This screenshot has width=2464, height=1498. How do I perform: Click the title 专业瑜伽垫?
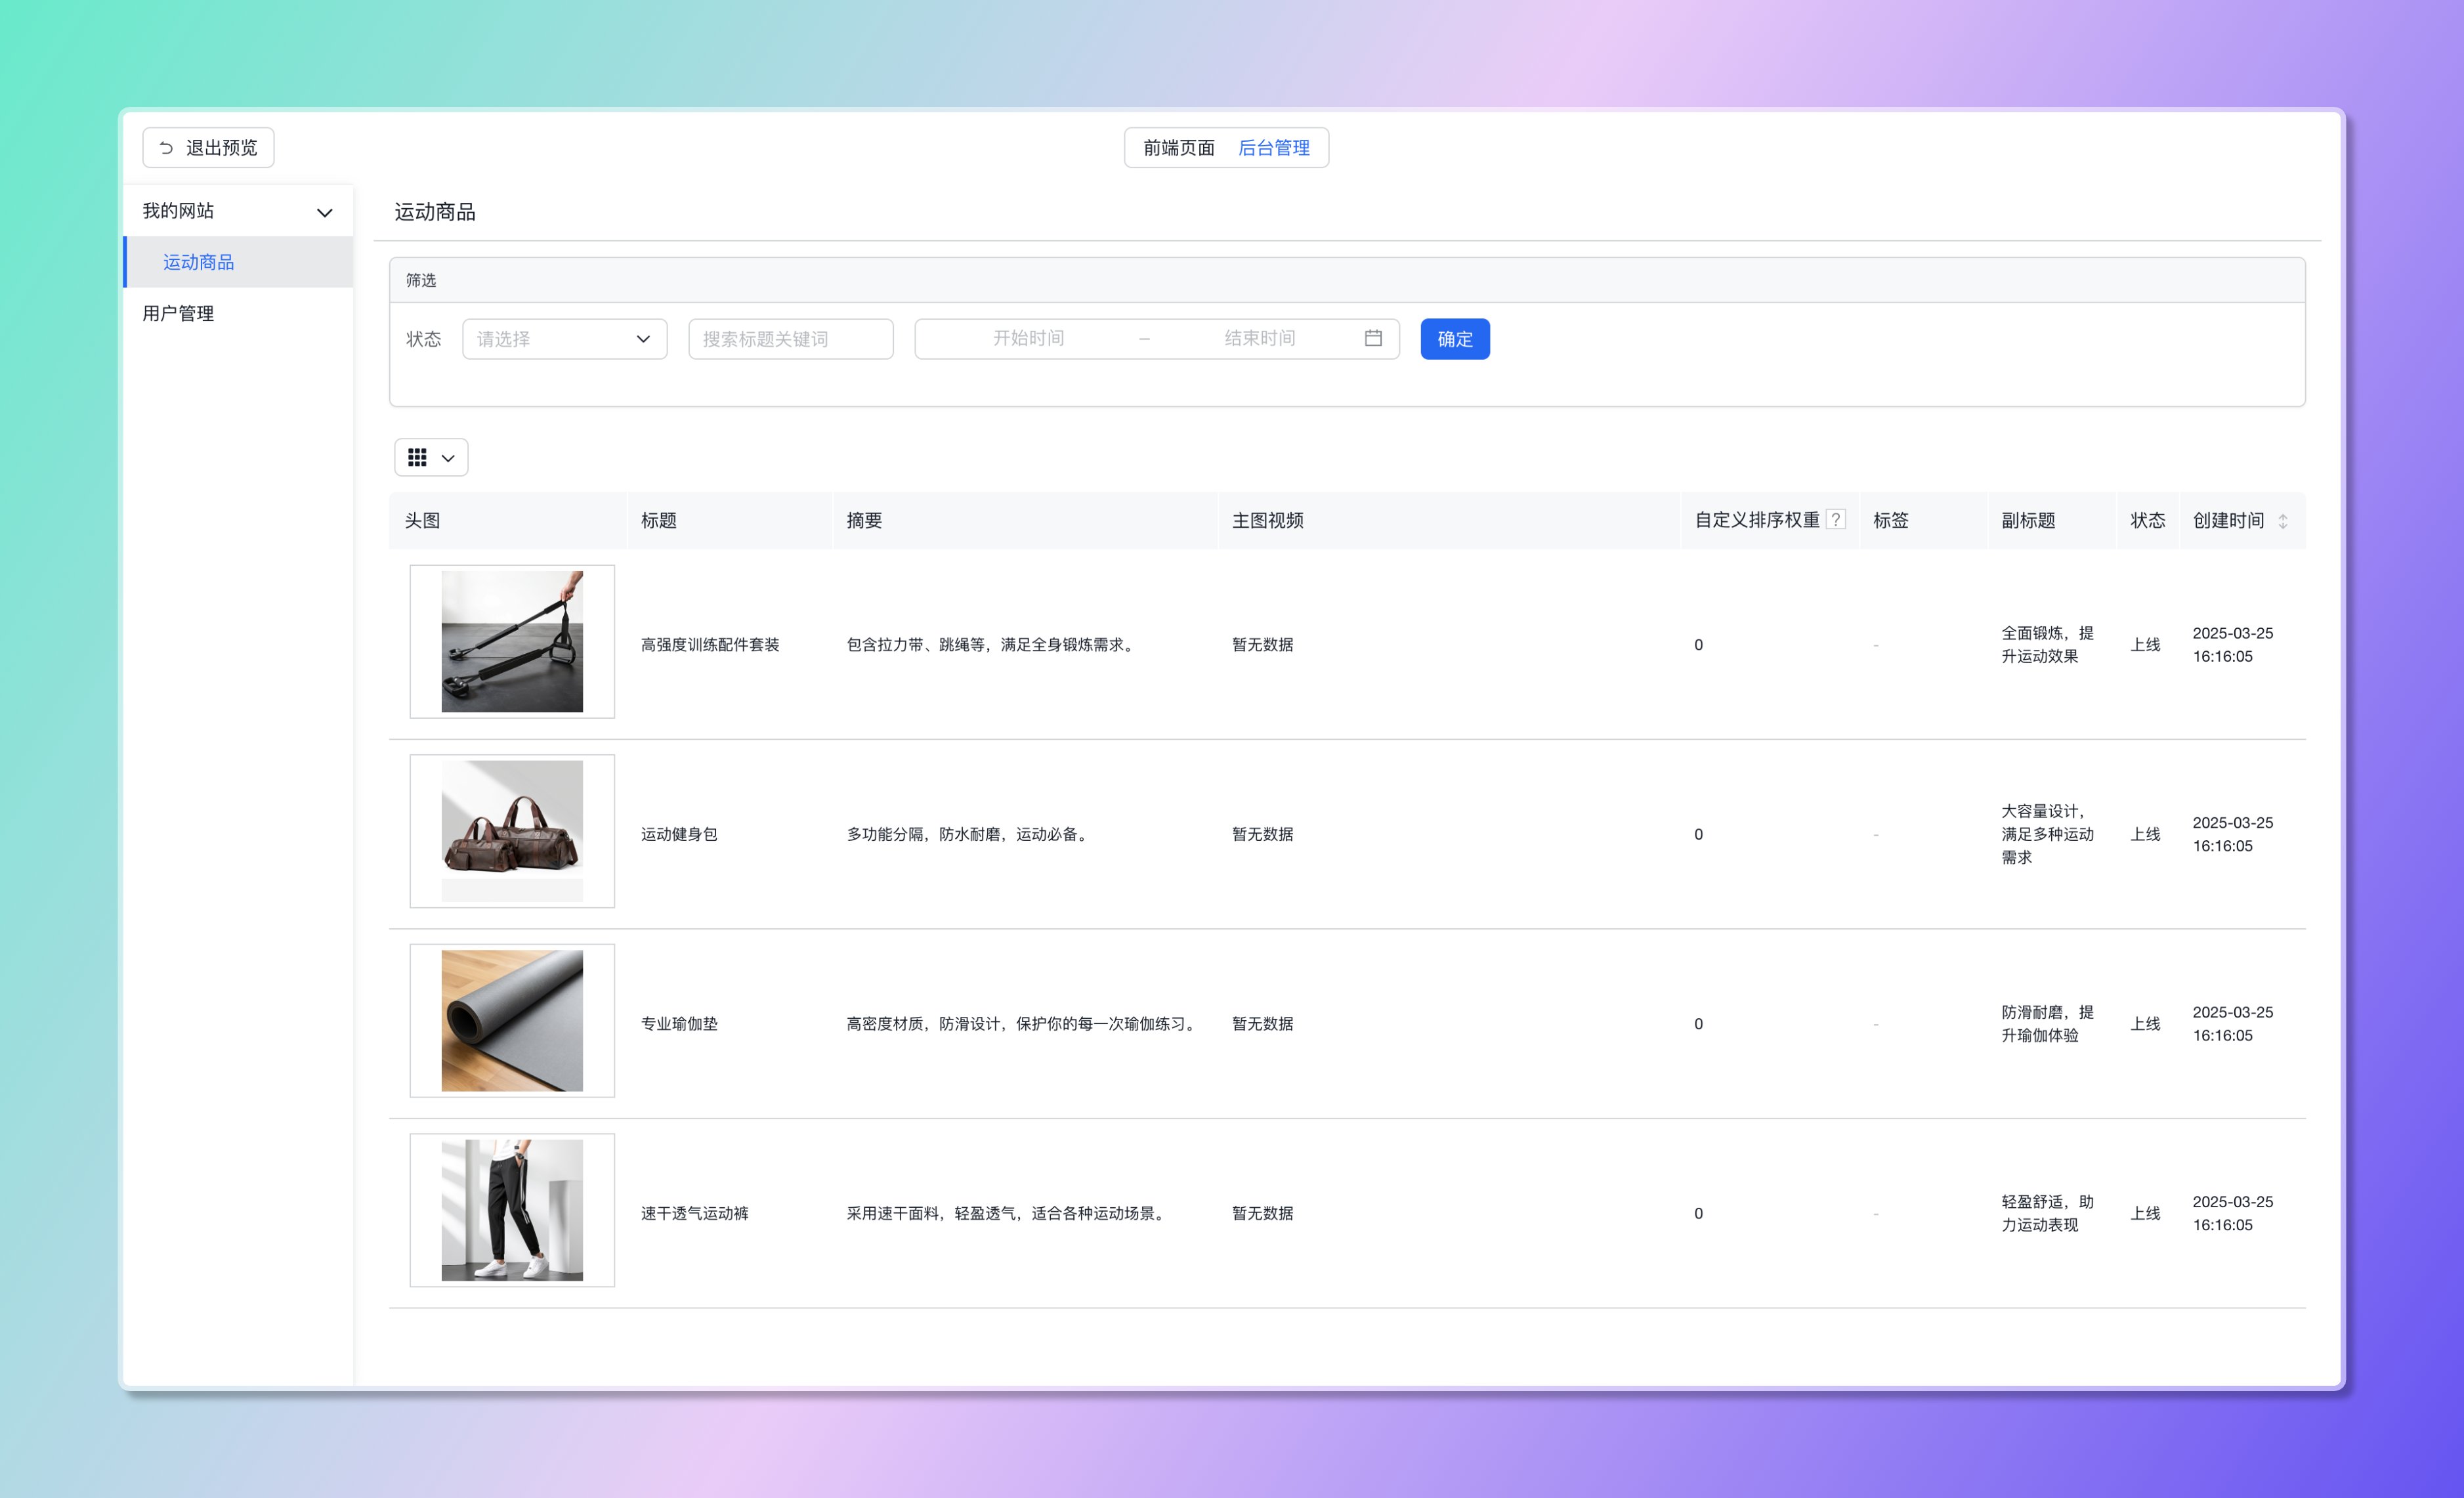pyautogui.click(x=679, y=1024)
